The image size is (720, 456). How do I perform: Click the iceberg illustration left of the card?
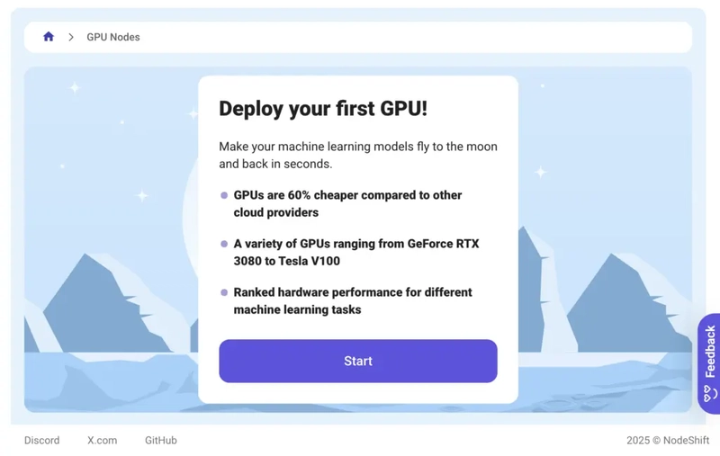coord(90,306)
